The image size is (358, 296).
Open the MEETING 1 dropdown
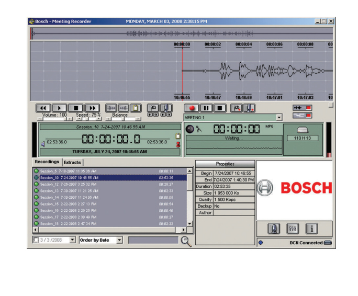pyautogui.click(x=279, y=118)
